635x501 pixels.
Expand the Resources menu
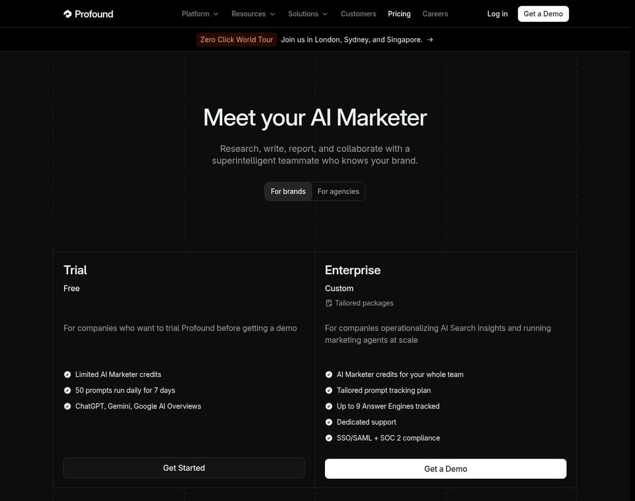[253, 14]
